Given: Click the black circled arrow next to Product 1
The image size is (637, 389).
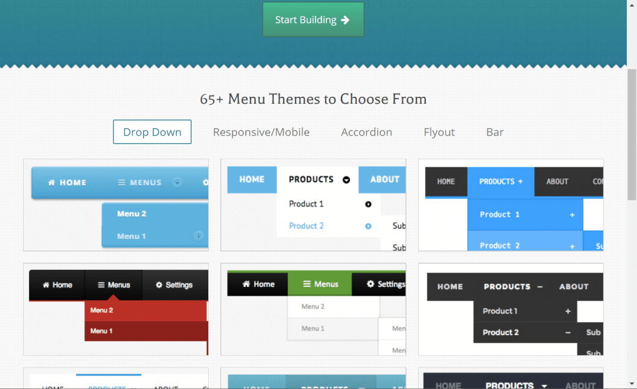Looking at the screenshot, I should [x=368, y=204].
